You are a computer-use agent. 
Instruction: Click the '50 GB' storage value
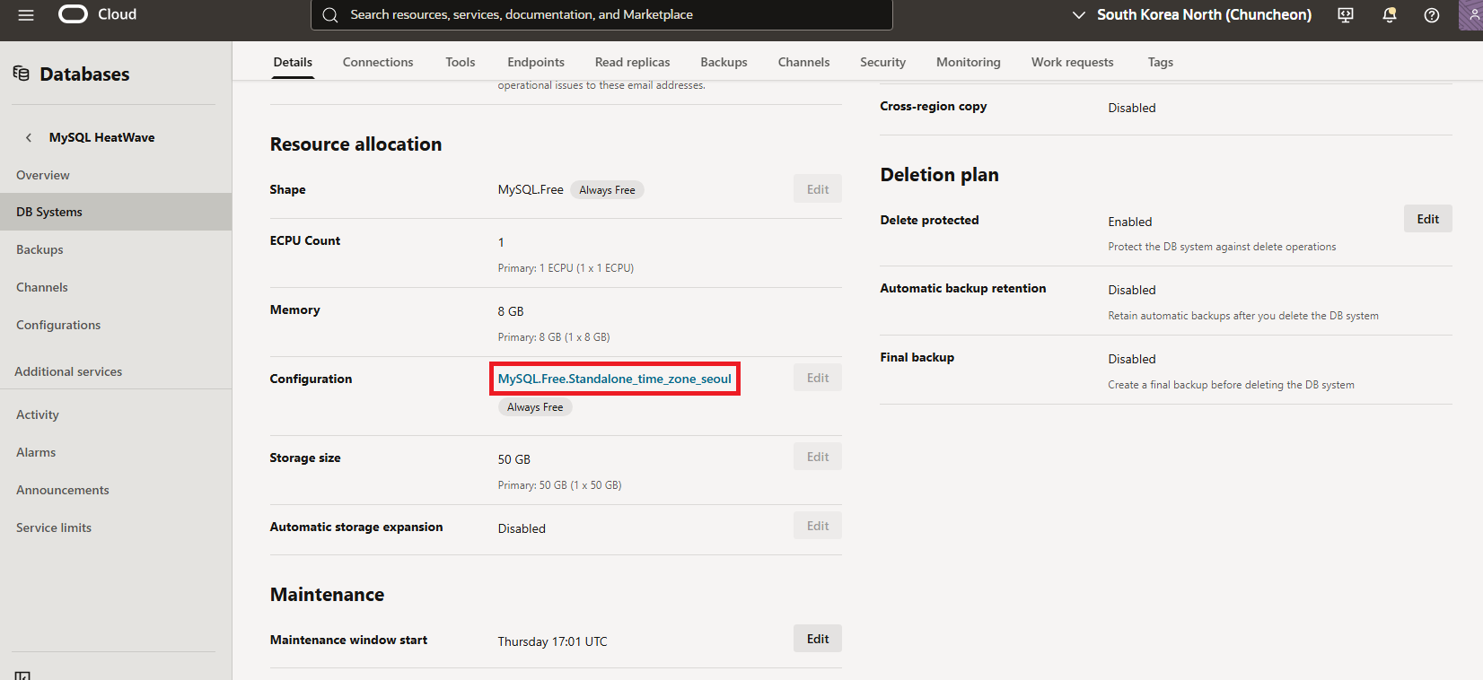coord(514,459)
